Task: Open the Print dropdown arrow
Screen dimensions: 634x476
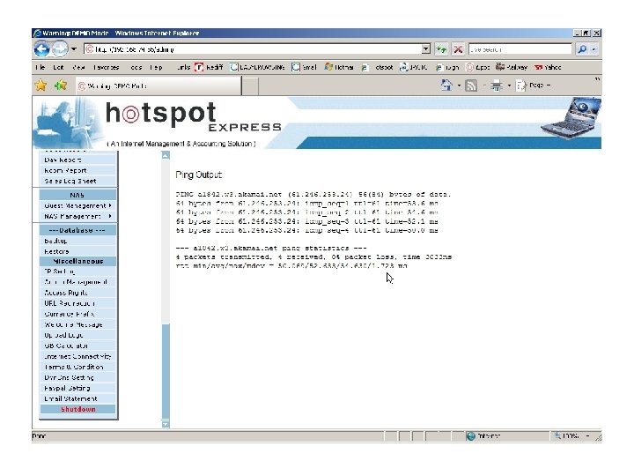Action: [x=509, y=86]
